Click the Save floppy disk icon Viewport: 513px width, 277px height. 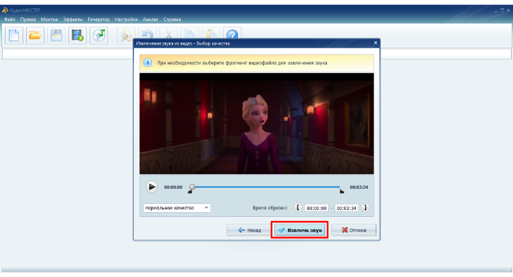[x=56, y=36]
